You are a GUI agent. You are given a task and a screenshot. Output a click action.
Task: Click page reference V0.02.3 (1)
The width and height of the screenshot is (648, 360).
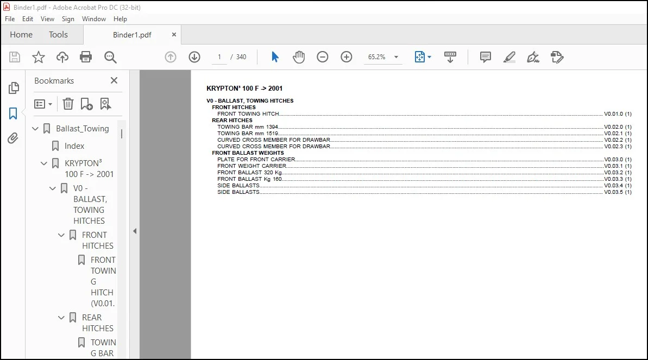[x=618, y=146]
